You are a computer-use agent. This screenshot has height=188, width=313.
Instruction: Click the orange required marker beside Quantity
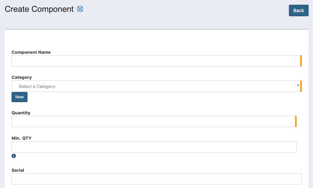tap(296, 121)
